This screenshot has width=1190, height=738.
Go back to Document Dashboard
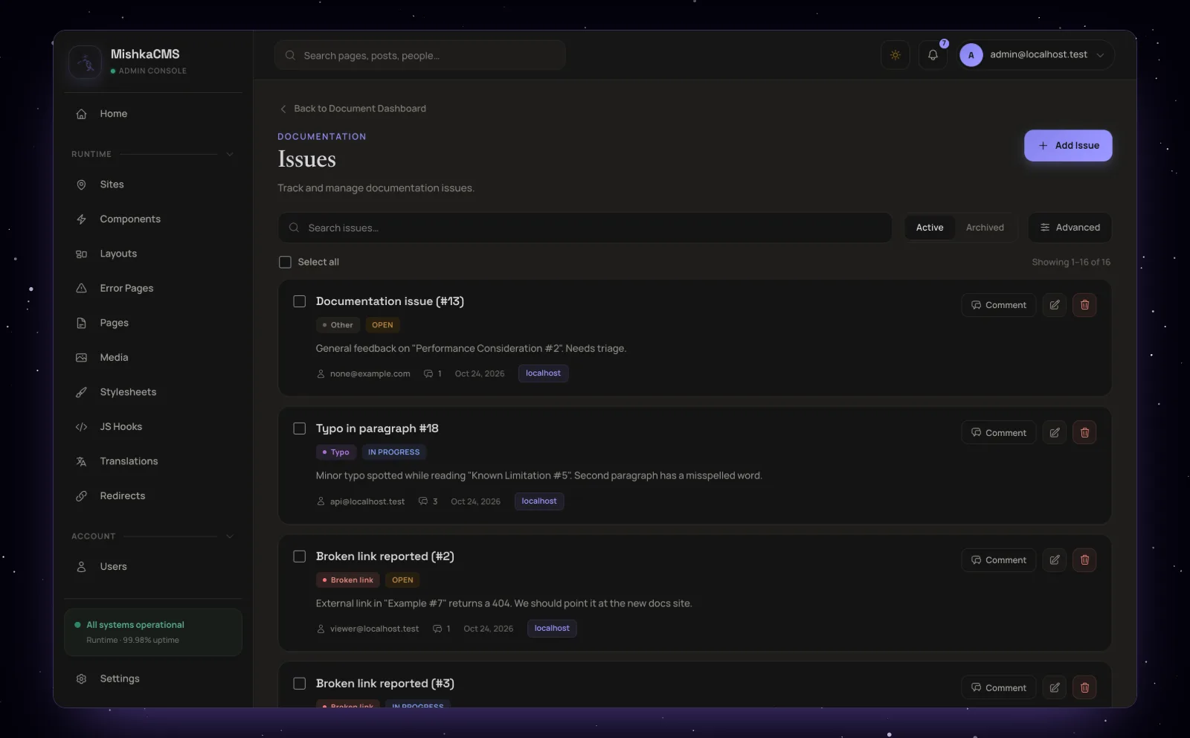point(353,109)
